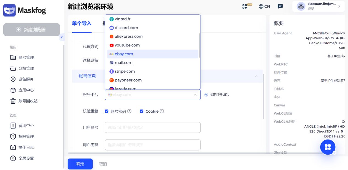
Task: Click payoneer.com logo icon in list
Action: click(x=112, y=80)
